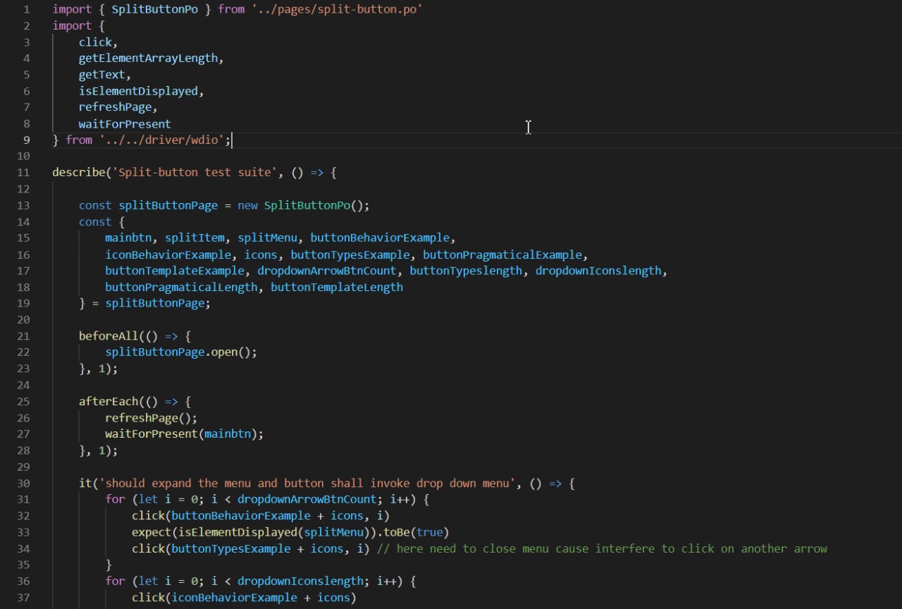Click the '../pages/split-button.po' path string

point(337,9)
